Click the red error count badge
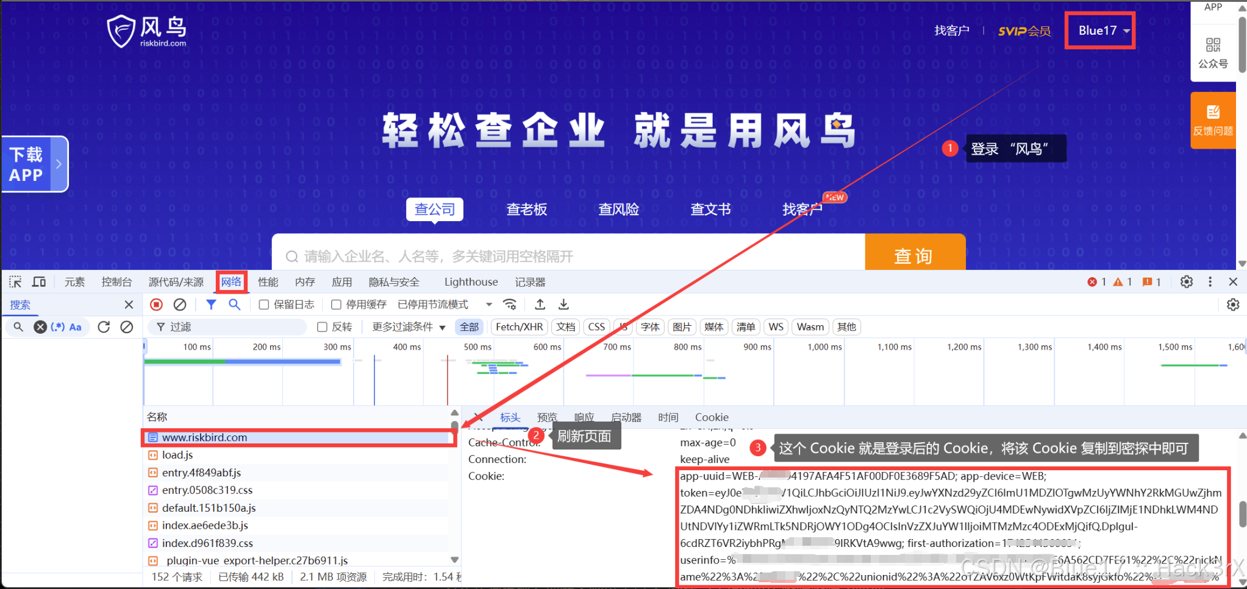The image size is (1247, 589). pos(1097,282)
